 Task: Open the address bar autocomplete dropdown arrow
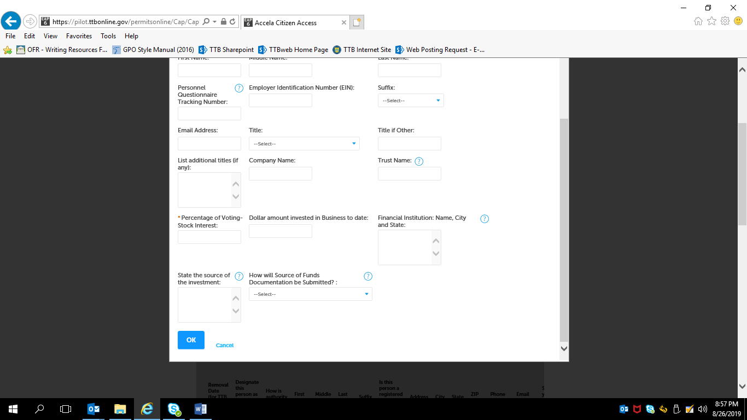click(x=215, y=22)
